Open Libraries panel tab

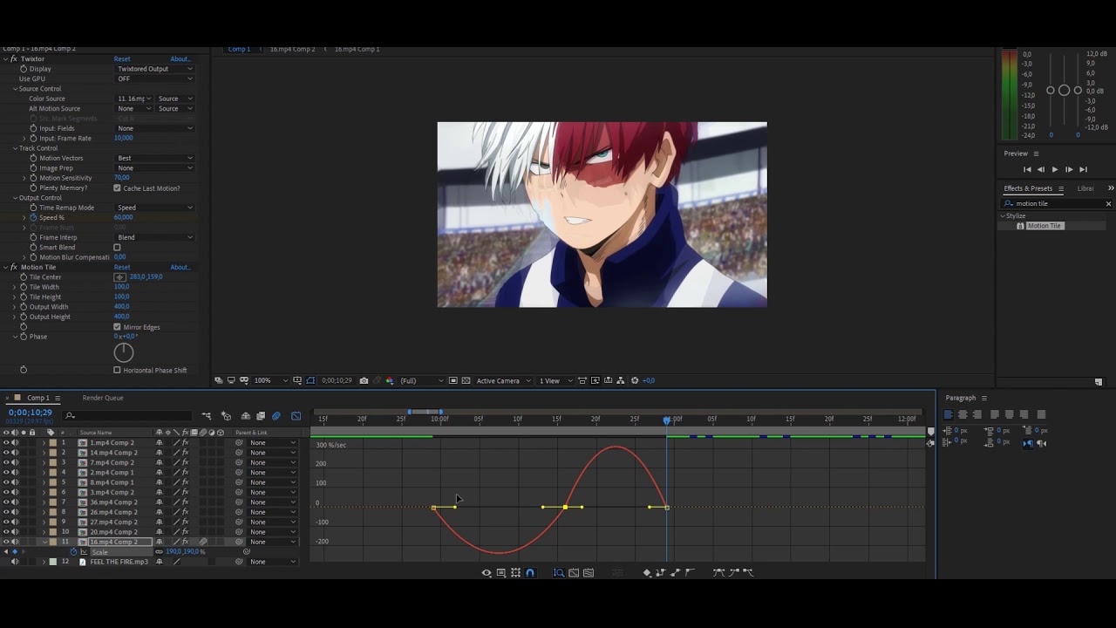click(1085, 188)
